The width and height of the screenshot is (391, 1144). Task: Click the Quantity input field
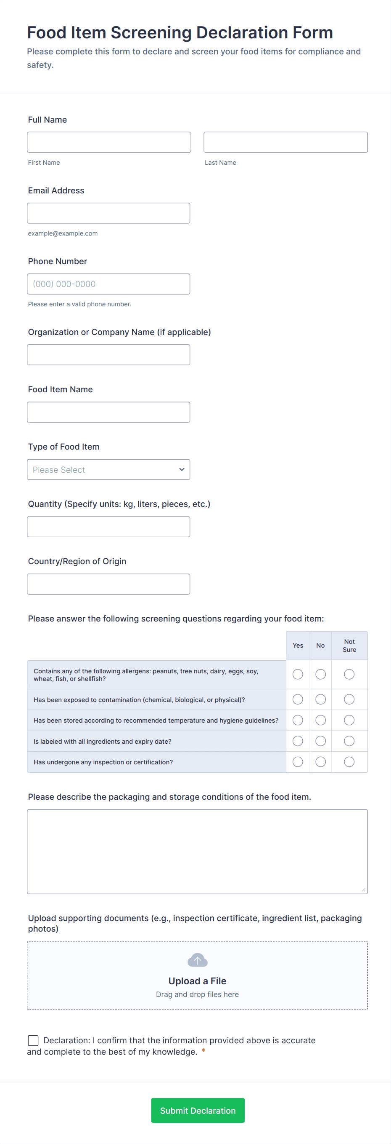(x=108, y=527)
